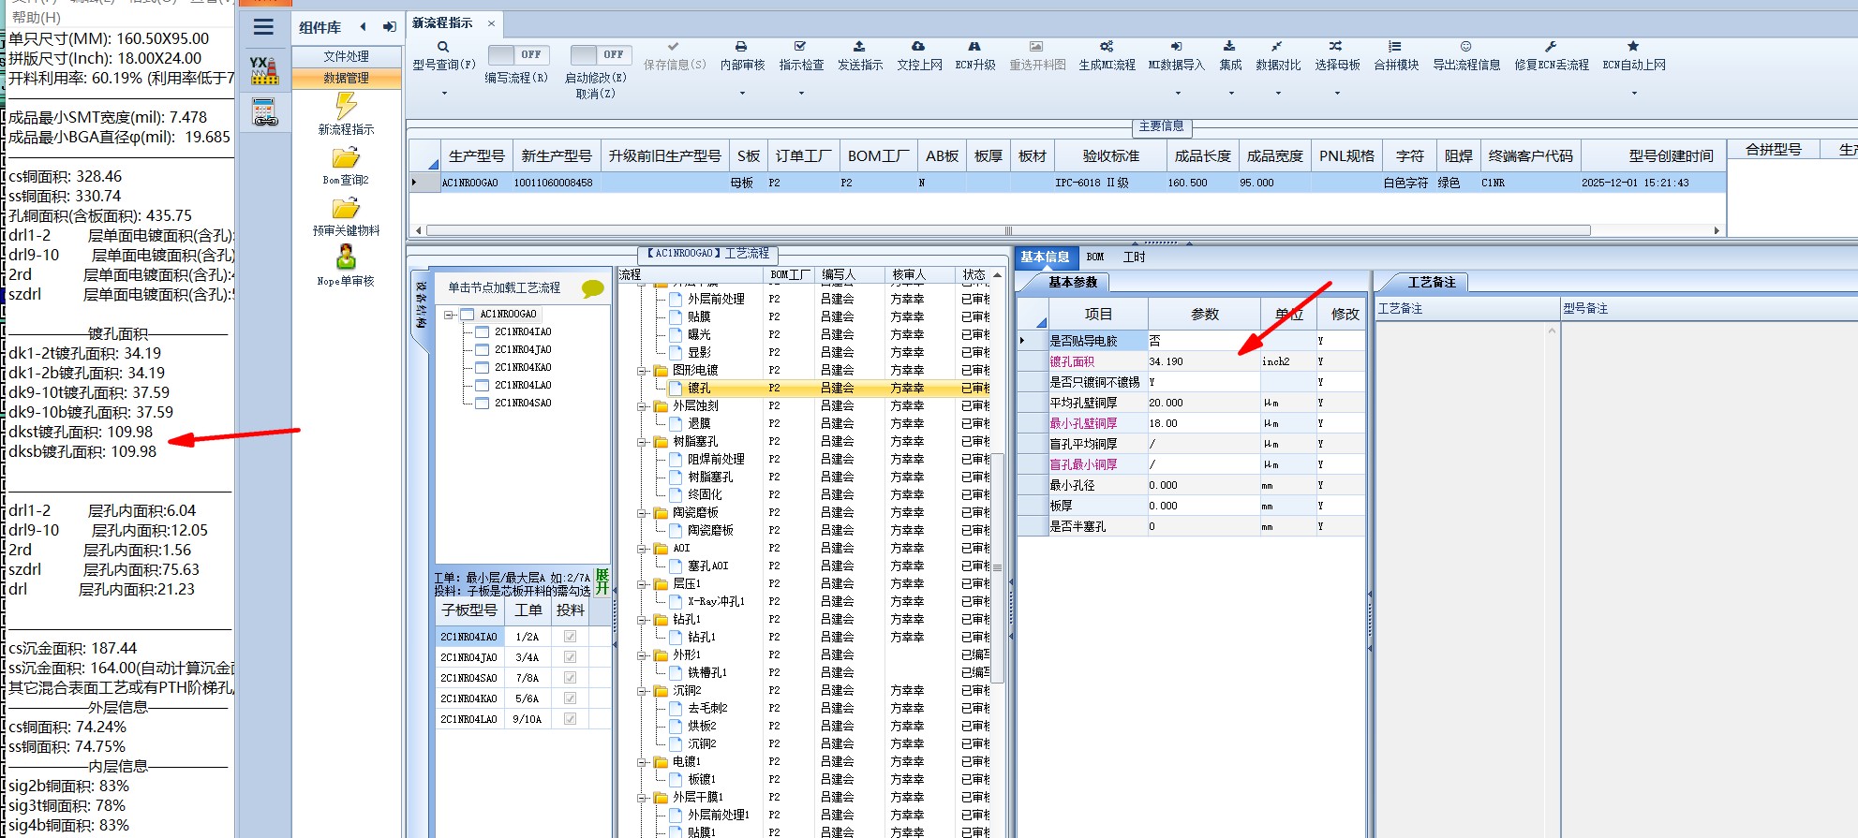Click the 导出流程信息 smiley icon
The height and width of the screenshot is (838, 1858).
pos(1465,47)
